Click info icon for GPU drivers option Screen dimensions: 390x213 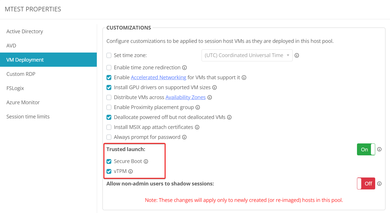tap(215, 87)
